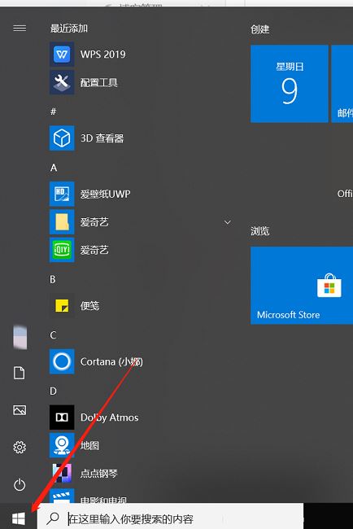Click the letter A section header
This screenshot has height=529, width=353.
pos(54,168)
